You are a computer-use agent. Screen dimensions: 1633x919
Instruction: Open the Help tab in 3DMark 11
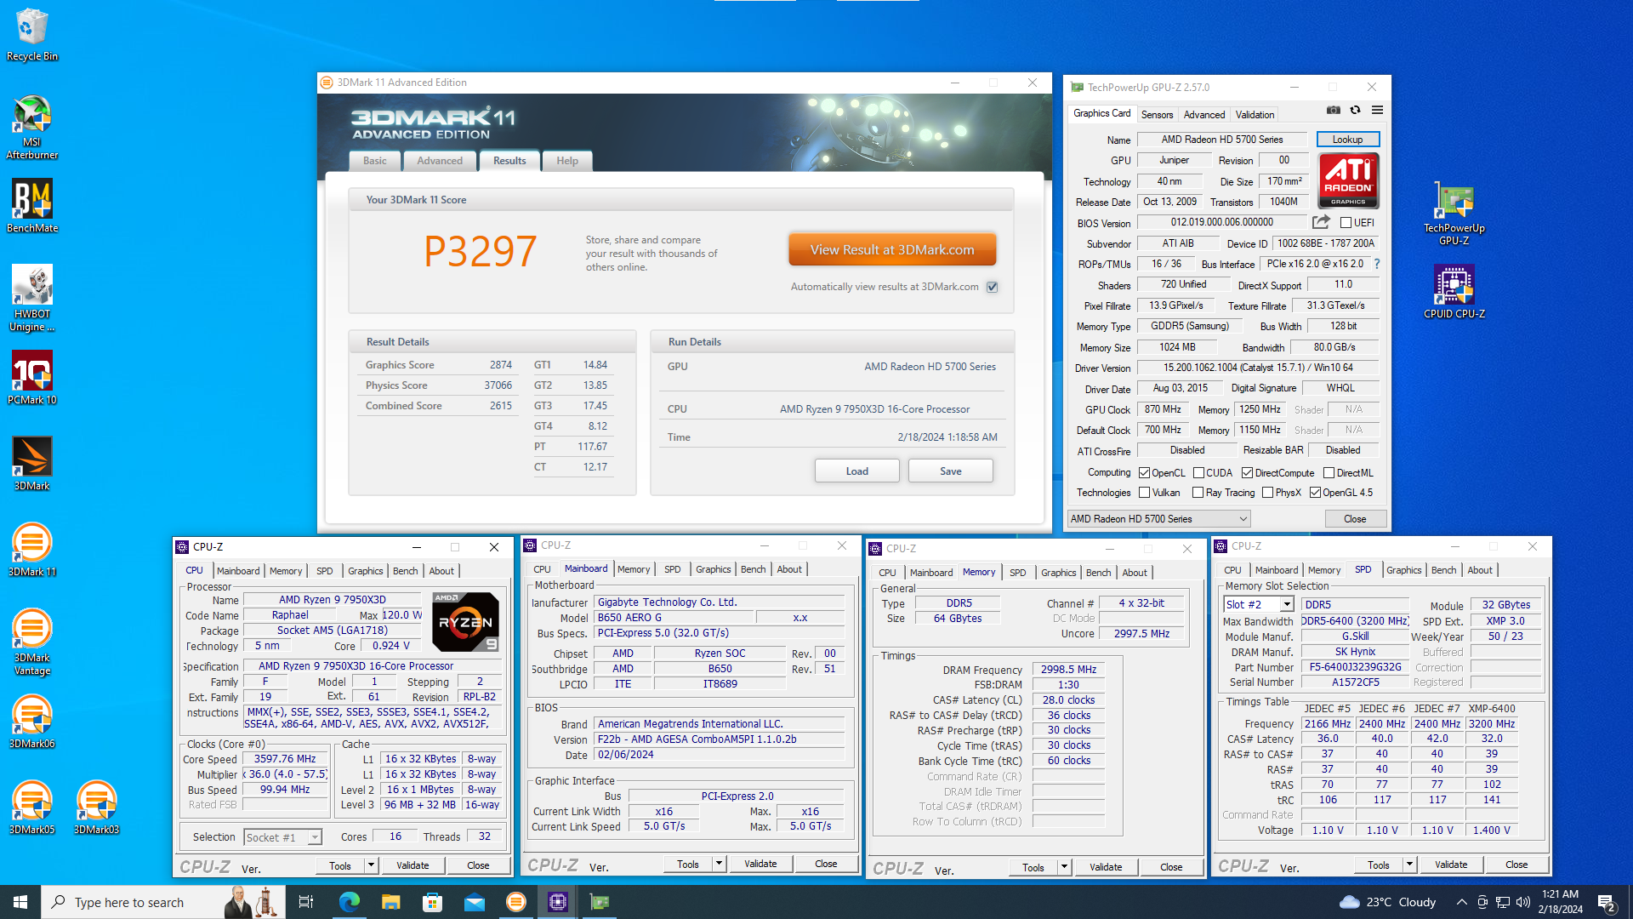(567, 161)
